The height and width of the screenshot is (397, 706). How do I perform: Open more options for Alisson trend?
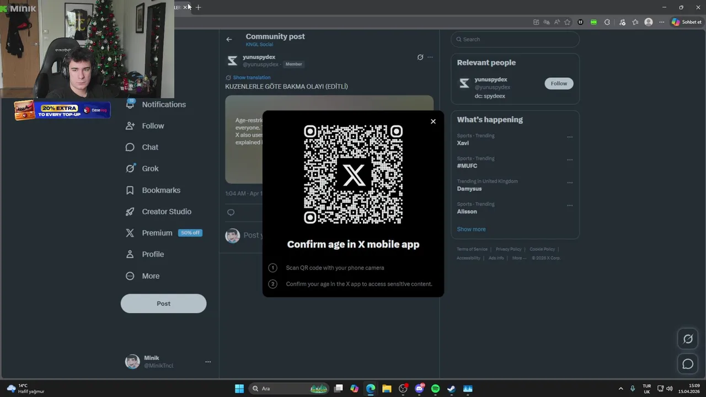coord(570,206)
